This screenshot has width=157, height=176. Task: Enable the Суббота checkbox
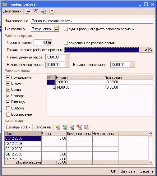pyautogui.click(x=8, y=108)
